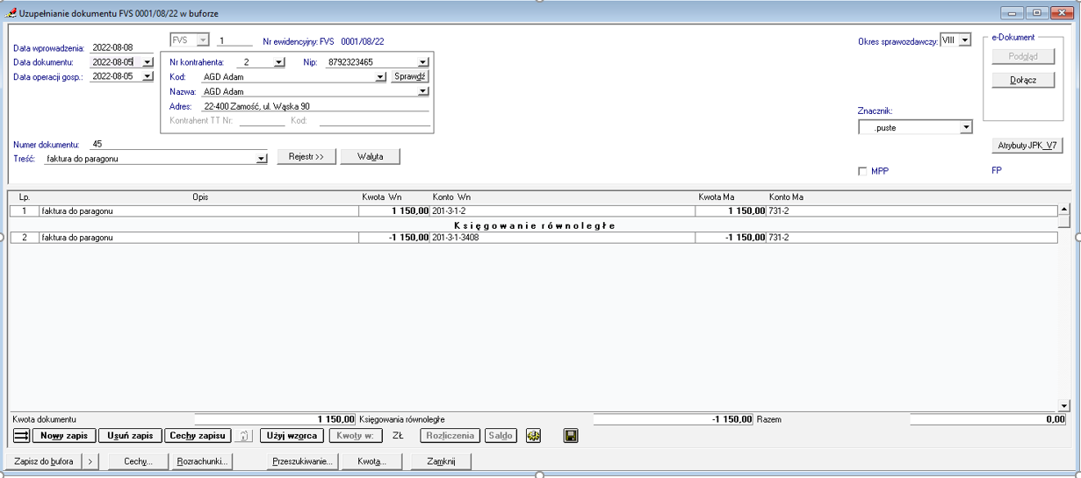
Task: Click the floppy disk save icon
Action: coord(571,436)
